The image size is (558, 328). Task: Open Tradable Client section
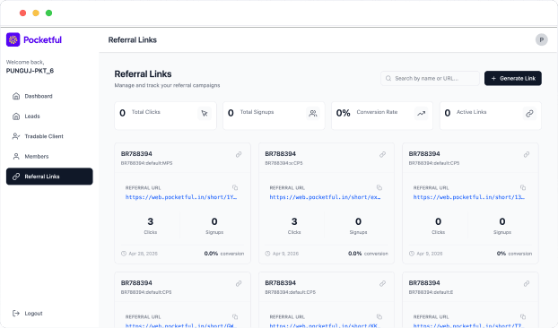tap(49, 136)
